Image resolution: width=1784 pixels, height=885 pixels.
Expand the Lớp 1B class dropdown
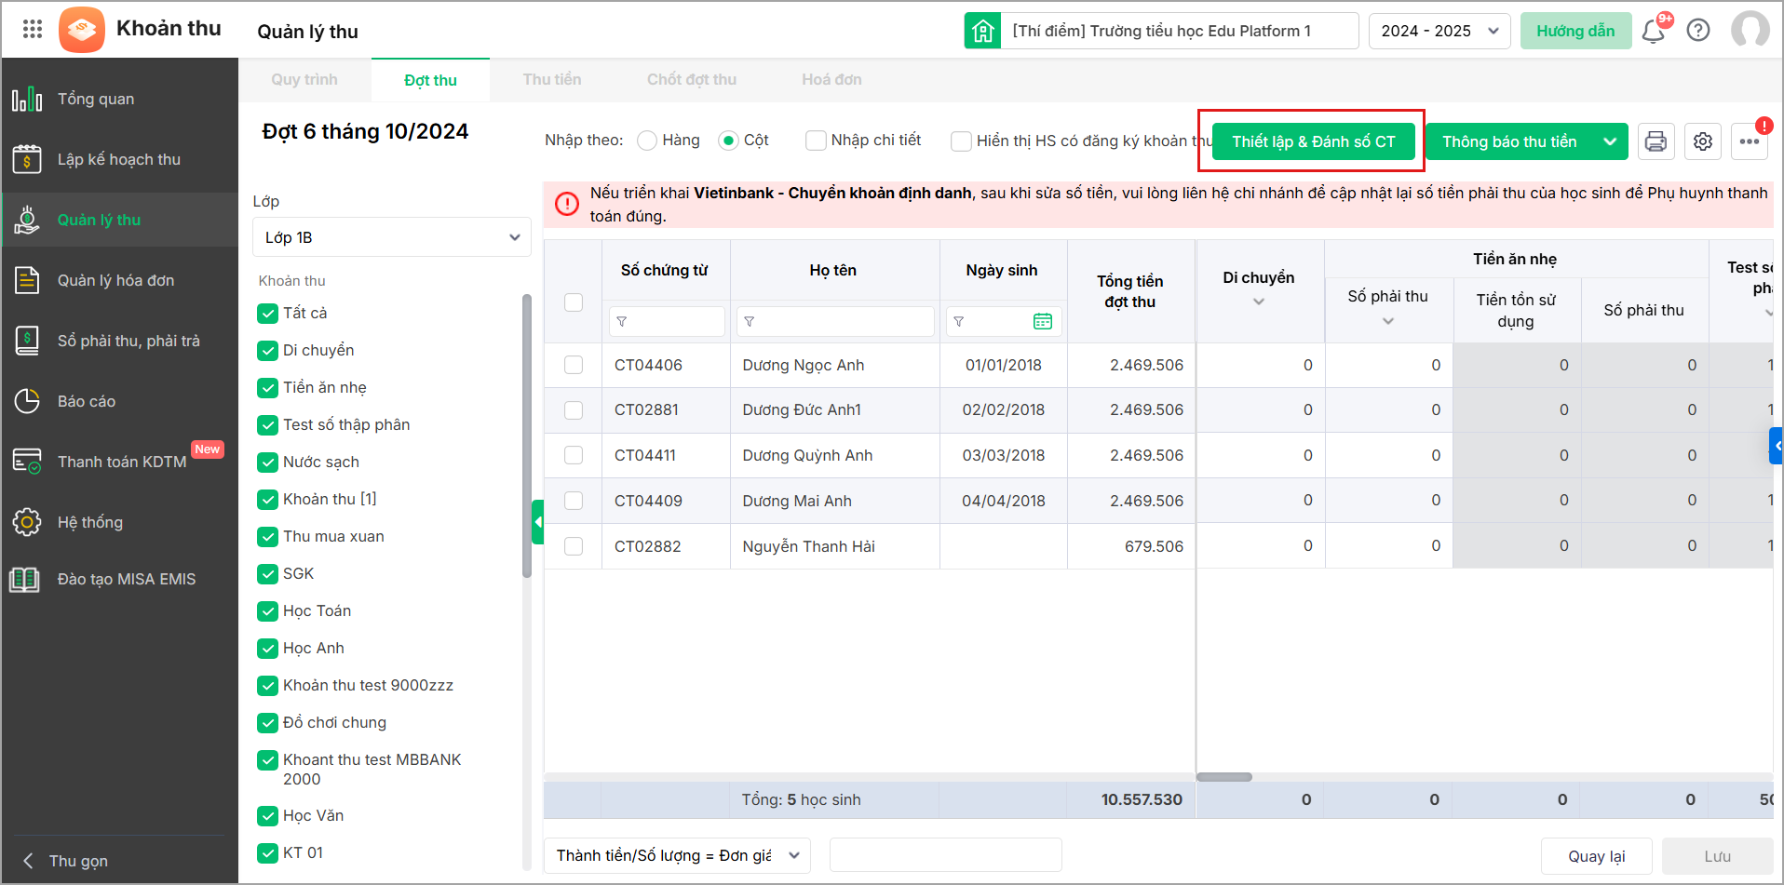coord(391,237)
